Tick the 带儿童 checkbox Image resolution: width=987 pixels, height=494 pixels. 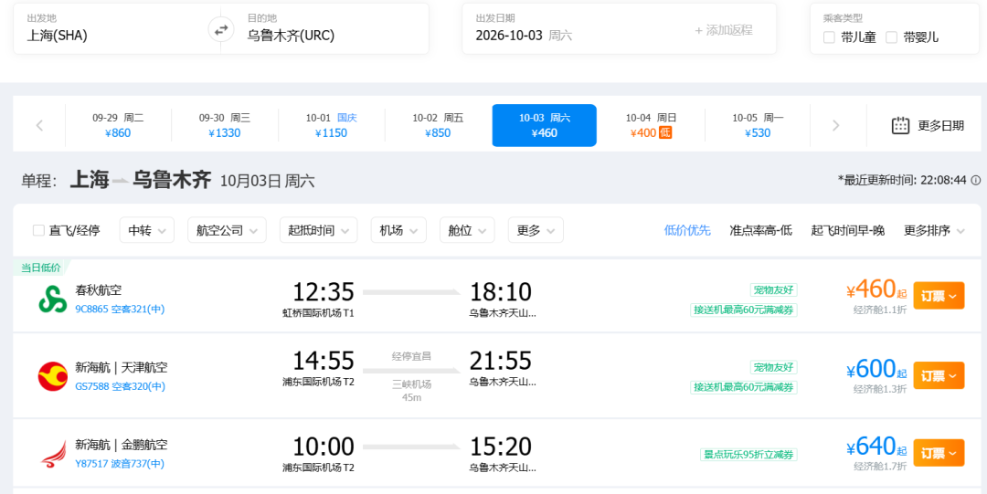[829, 37]
